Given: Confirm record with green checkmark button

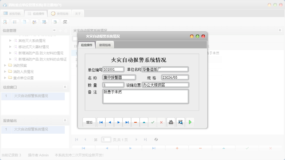Looking at the screenshot, I should [x=153, y=122].
